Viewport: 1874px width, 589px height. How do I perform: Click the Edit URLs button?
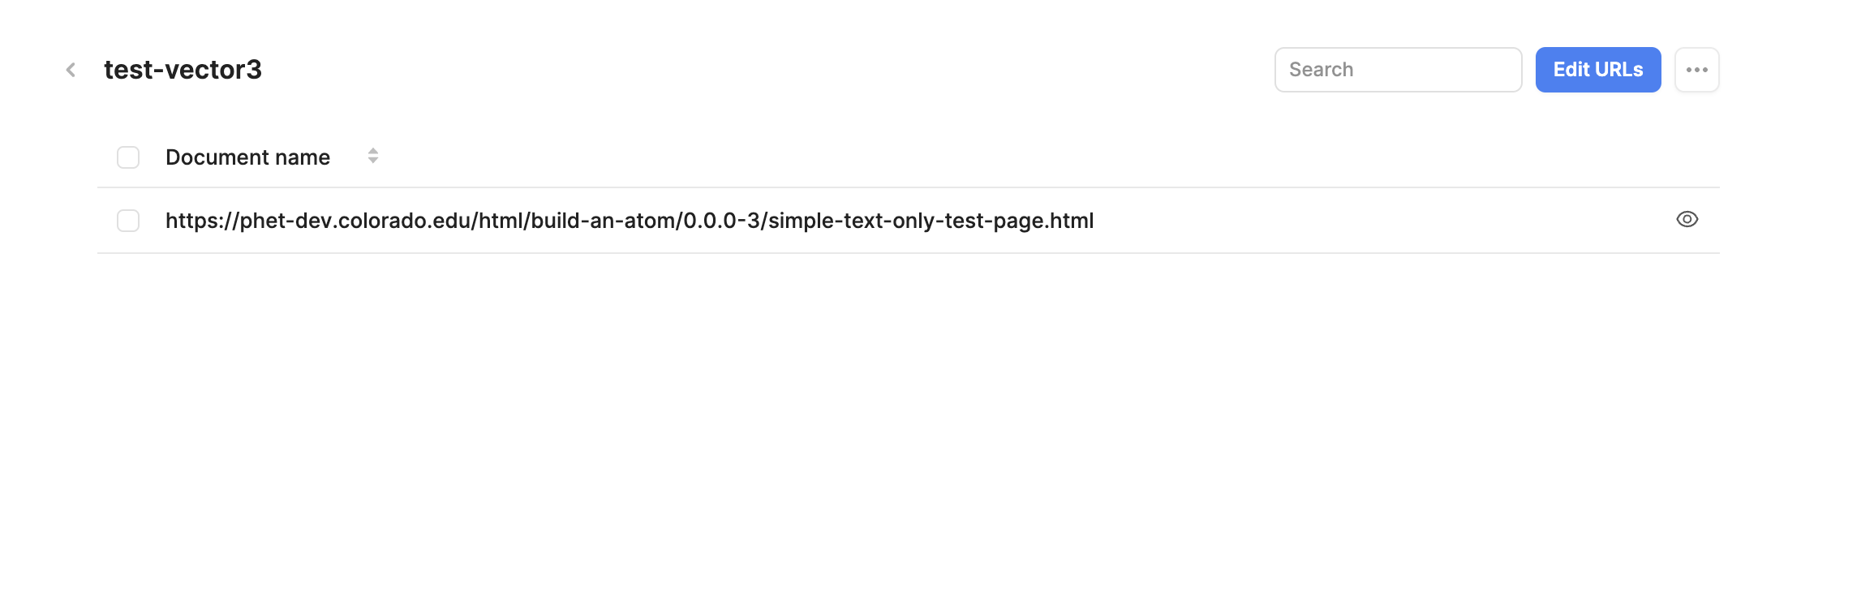coord(1597,70)
